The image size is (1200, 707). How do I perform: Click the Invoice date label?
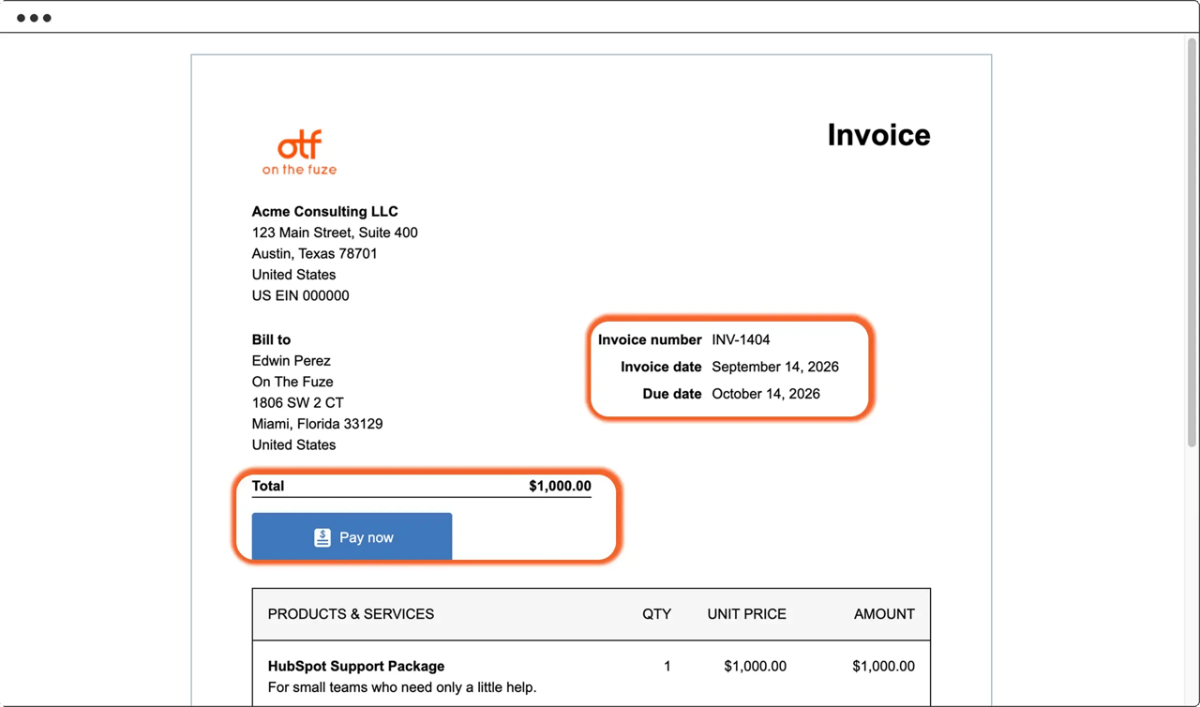click(661, 367)
